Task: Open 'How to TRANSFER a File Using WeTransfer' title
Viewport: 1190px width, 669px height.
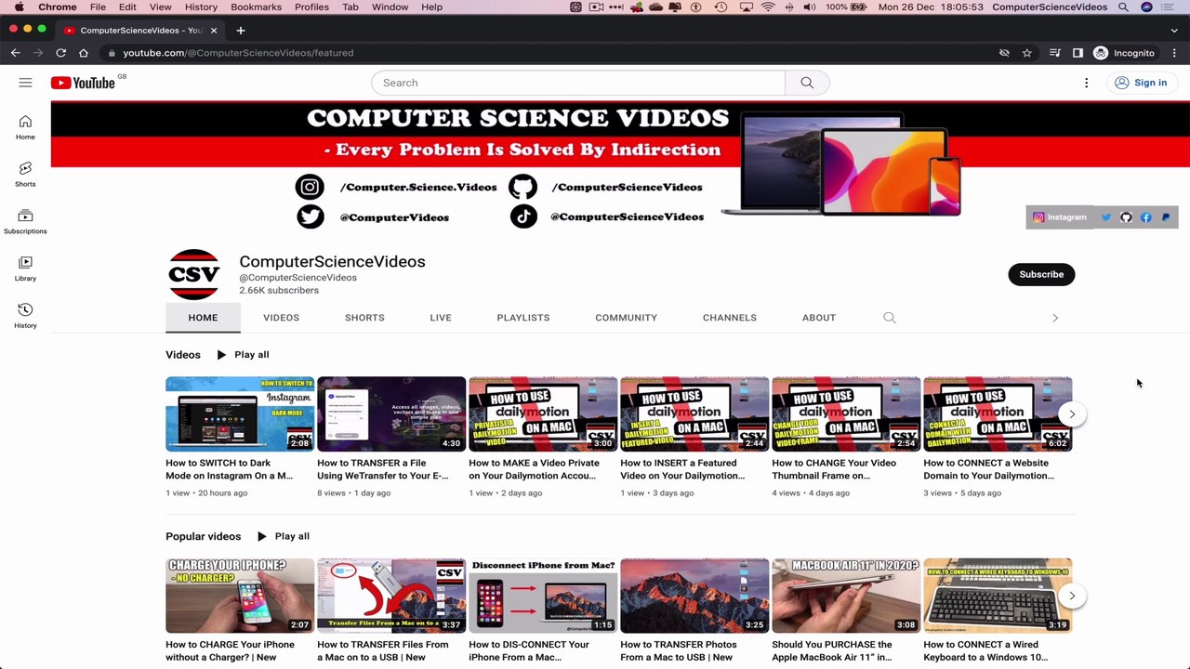Action: [x=383, y=469]
